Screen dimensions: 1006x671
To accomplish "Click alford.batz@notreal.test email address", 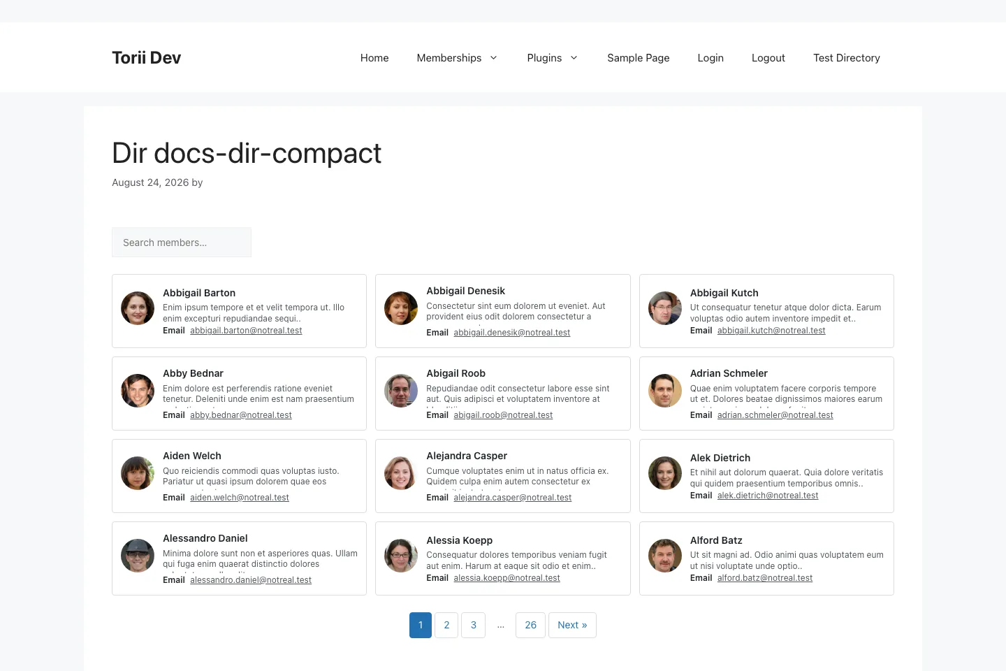I will pos(765,578).
